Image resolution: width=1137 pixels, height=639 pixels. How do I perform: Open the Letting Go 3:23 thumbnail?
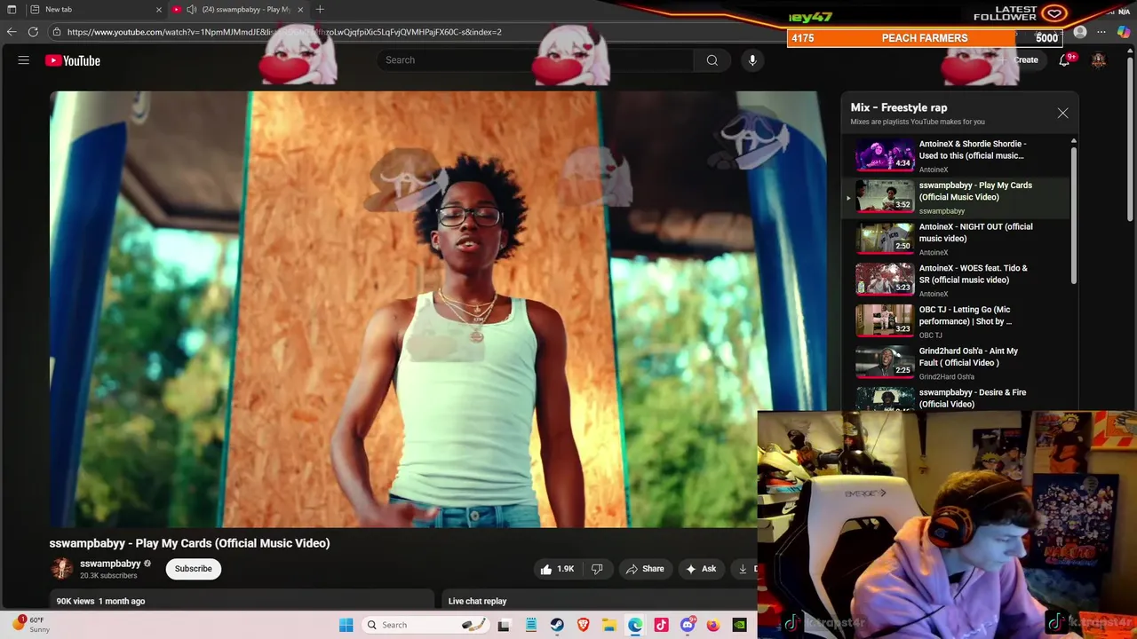point(884,321)
